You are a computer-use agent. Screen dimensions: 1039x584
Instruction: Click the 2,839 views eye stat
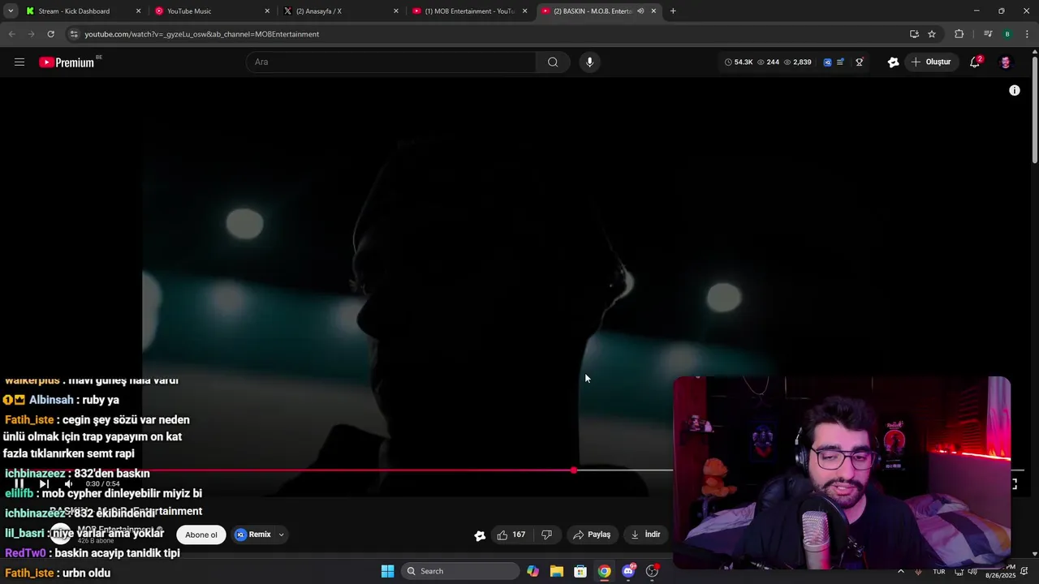tap(797, 62)
